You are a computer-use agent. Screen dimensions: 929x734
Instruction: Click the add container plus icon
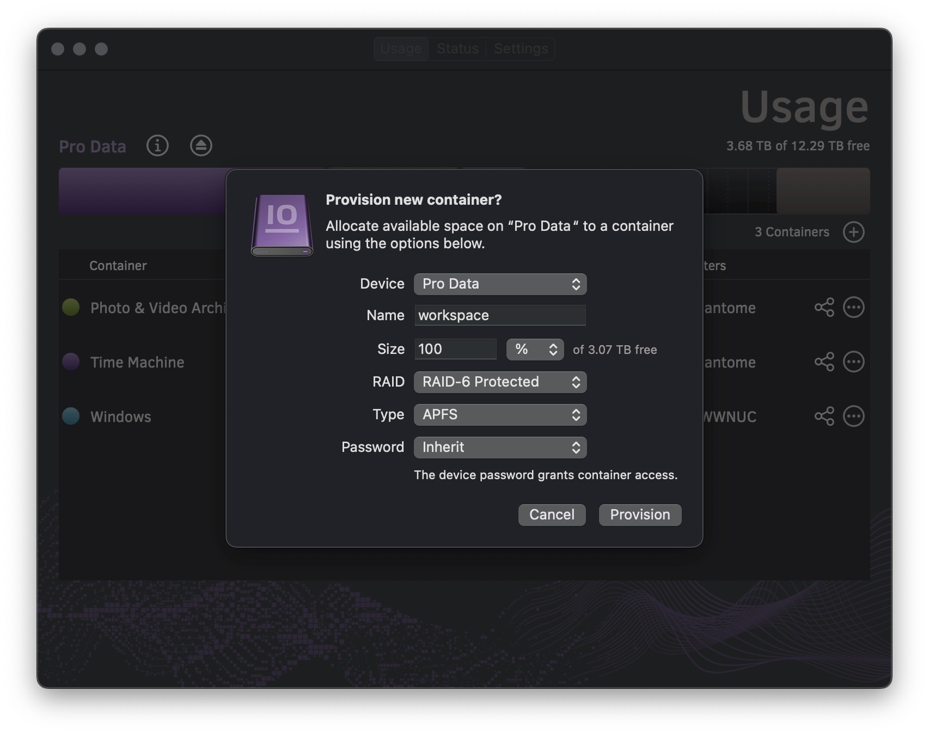[853, 232]
